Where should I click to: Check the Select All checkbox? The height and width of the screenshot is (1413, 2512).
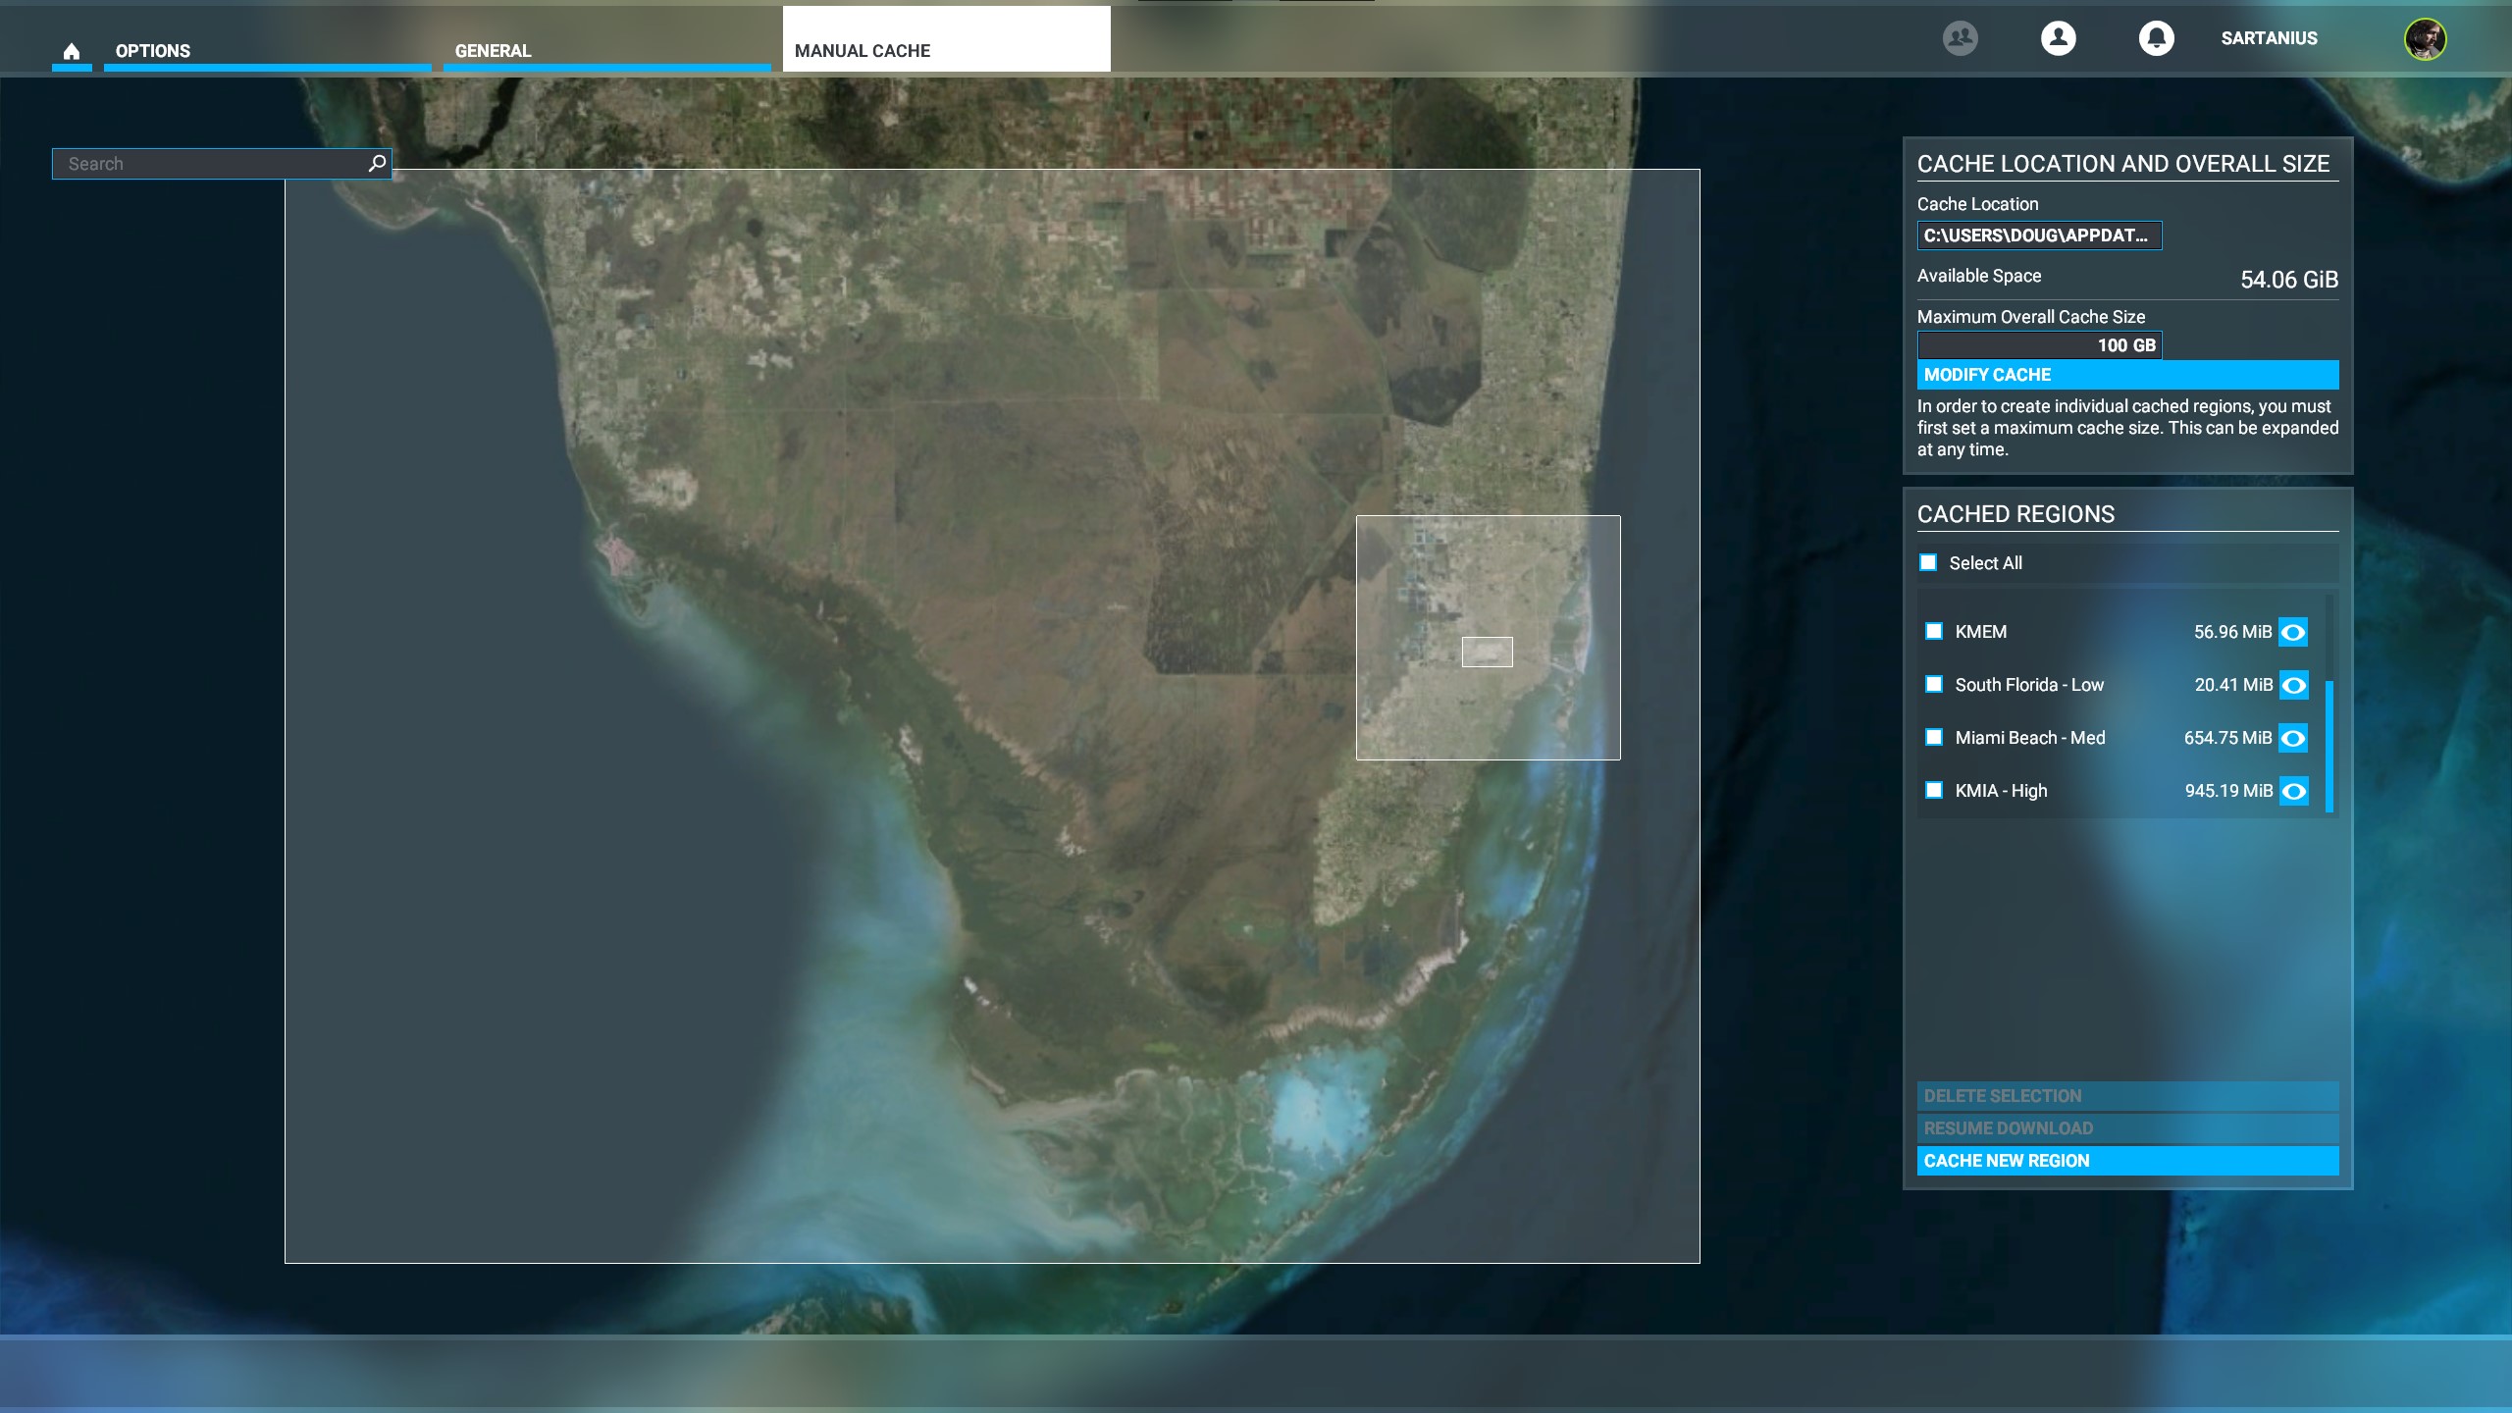coord(1928,562)
